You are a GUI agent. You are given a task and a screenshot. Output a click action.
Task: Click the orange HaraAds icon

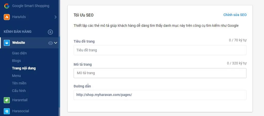point(7,17)
